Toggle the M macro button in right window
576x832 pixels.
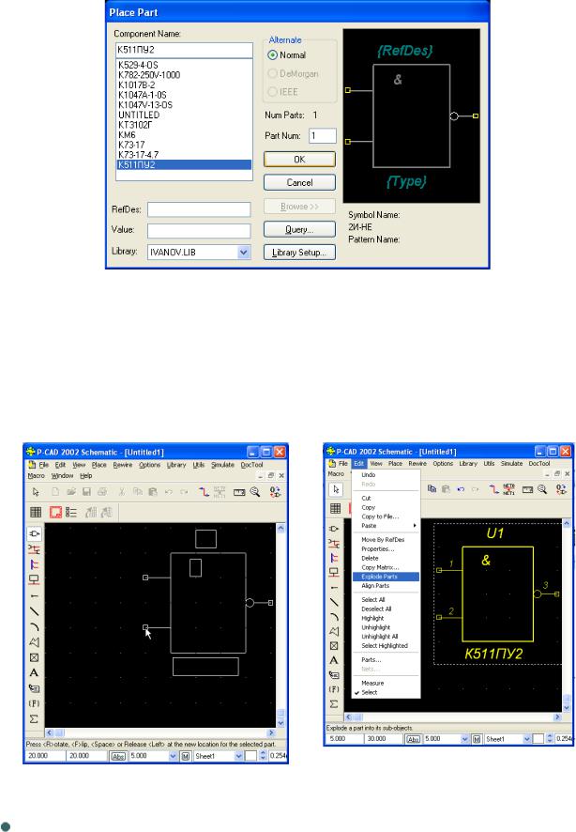pyautogui.click(x=477, y=739)
